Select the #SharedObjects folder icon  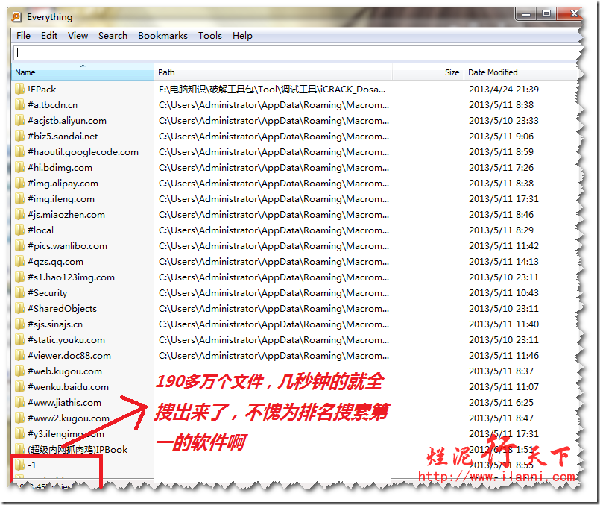tap(19, 309)
